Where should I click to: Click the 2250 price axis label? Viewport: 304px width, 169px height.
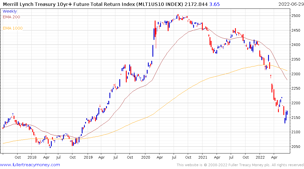tap(296, 88)
